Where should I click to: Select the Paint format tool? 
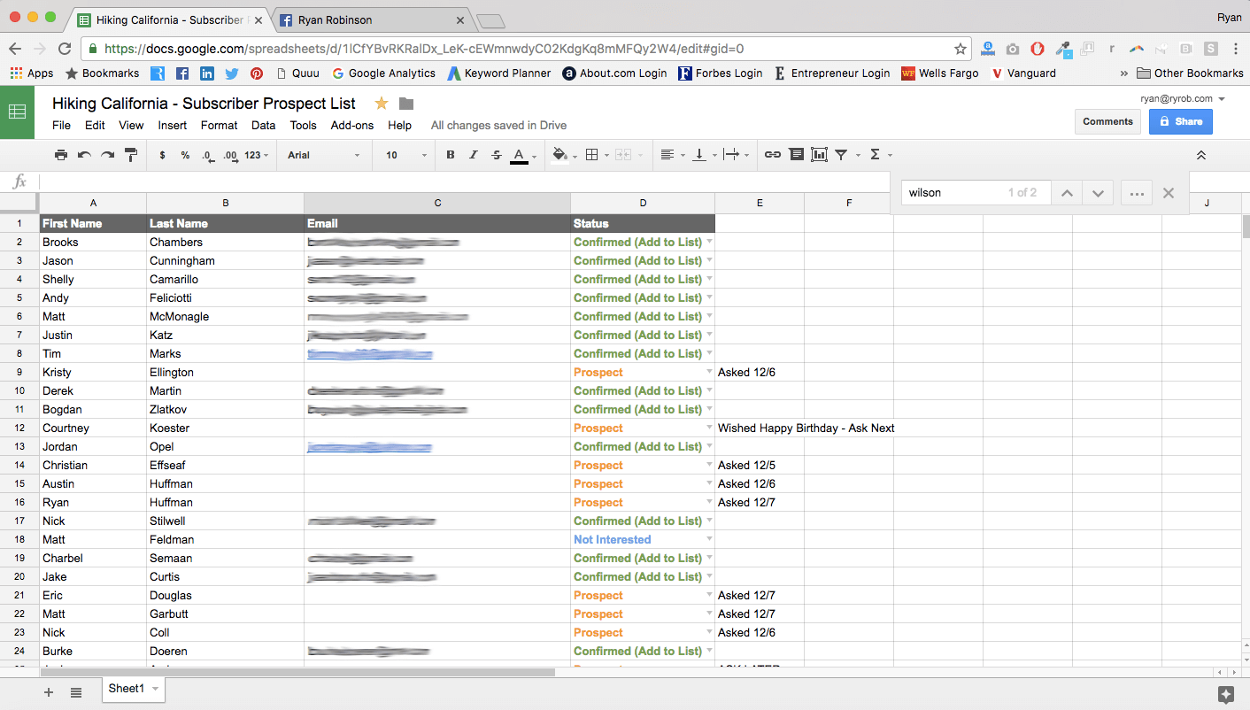click(x=131, y=154)
